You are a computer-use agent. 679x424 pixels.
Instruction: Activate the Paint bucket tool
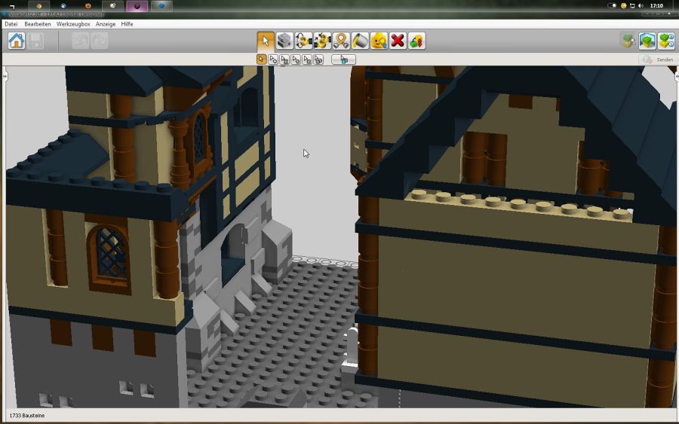click(x=360, y=41)
